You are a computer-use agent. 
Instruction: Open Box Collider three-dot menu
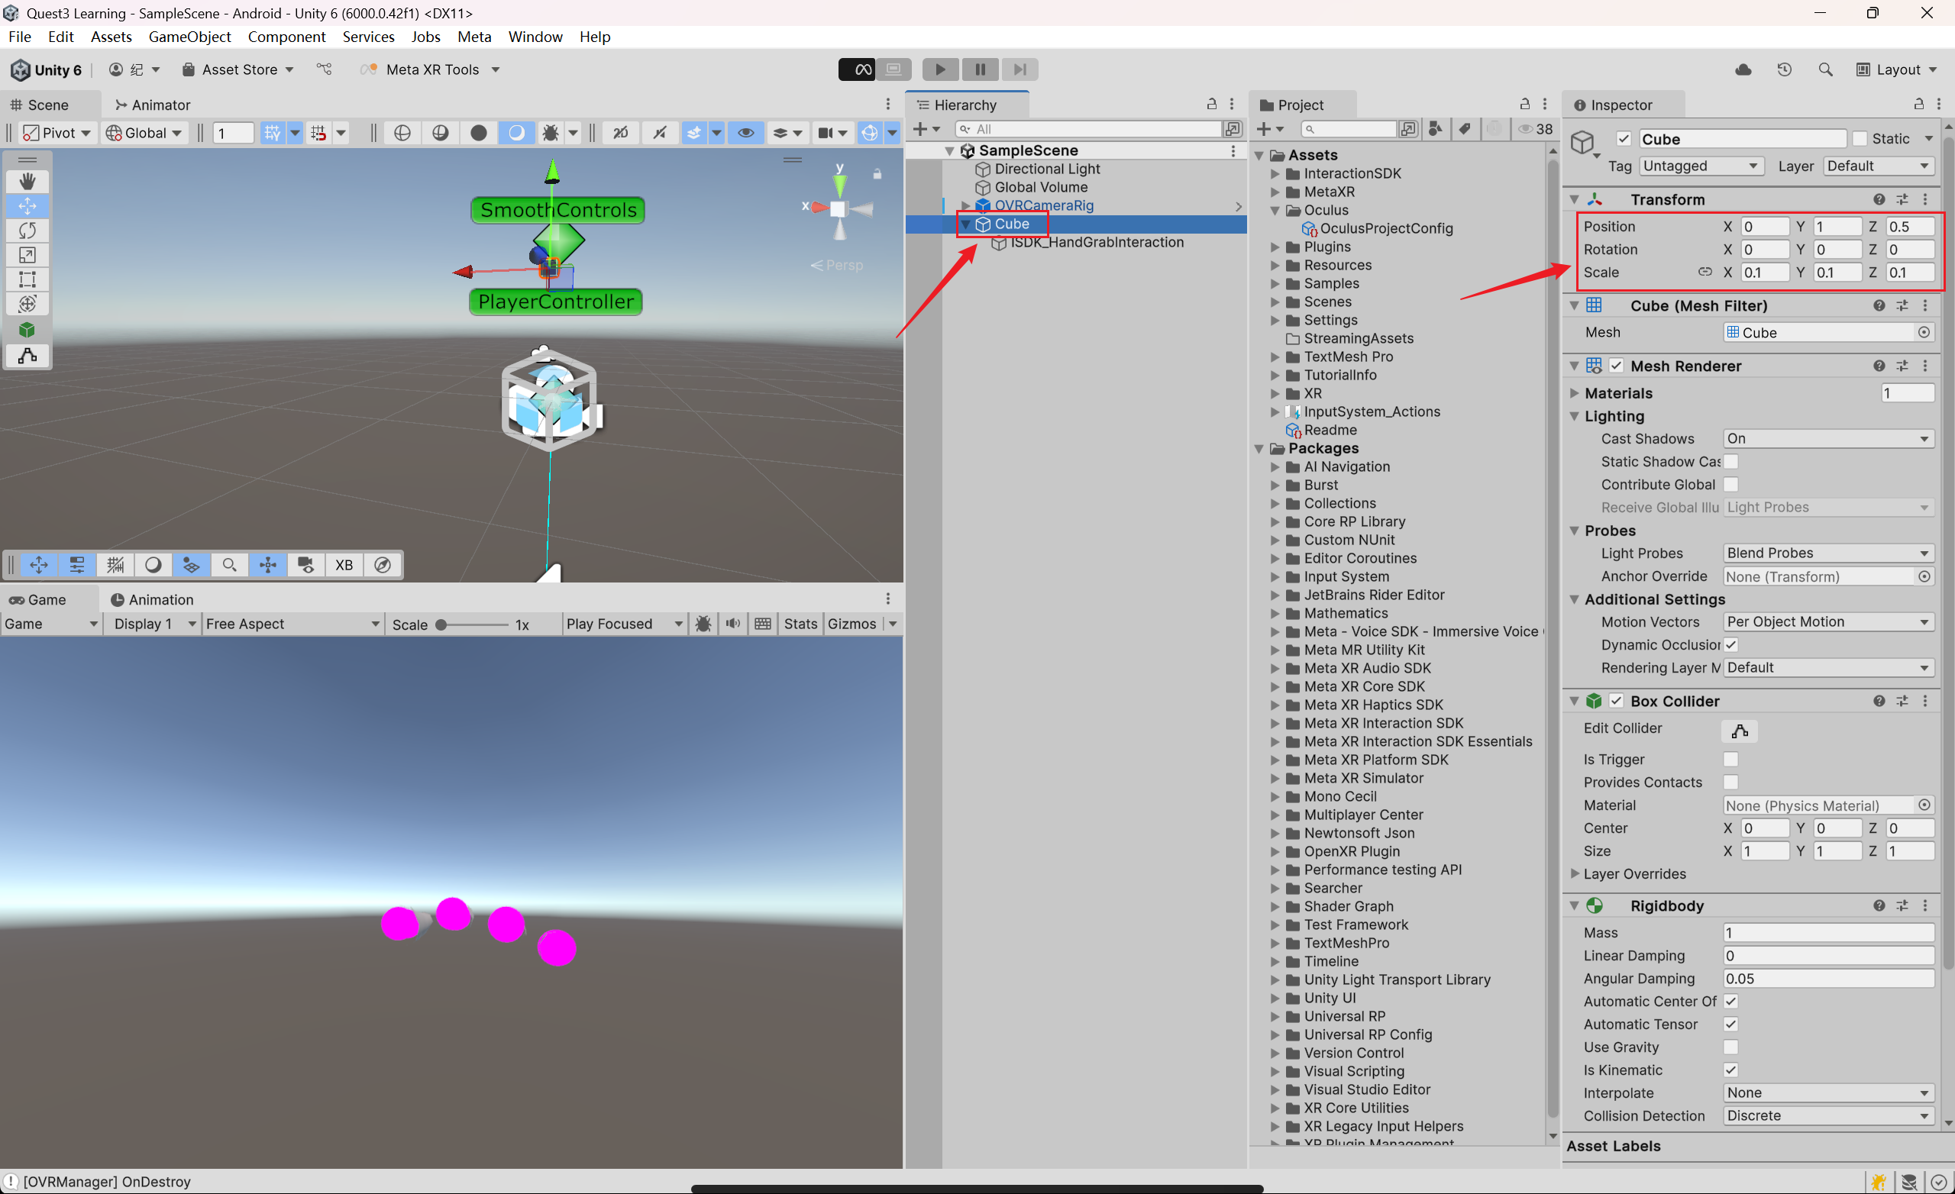tap(1926, 702)
